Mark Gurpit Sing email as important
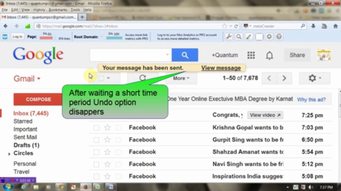This screenshot has width=341, height=191. click(x=119, y=140)
